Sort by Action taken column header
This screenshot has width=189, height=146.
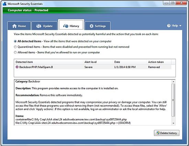pyautogui.click(x=159, y=62)
